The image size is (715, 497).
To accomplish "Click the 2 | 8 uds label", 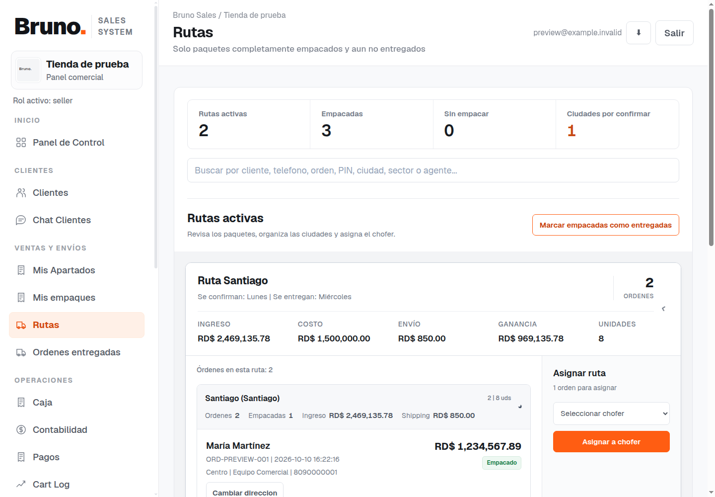I will click(x=499, y=398).
